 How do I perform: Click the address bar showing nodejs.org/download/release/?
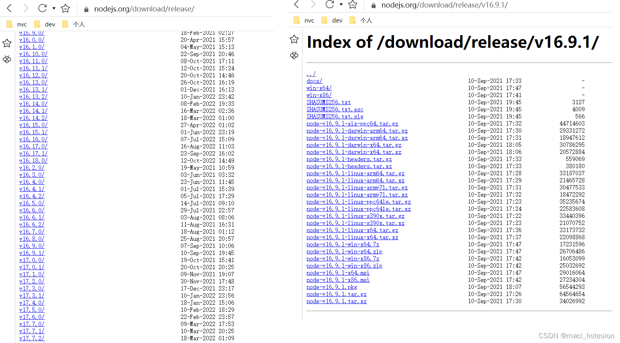144,9
